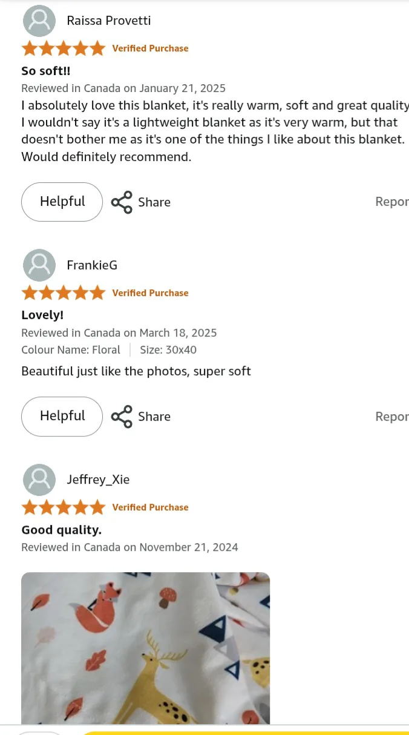Image resolution: width=409 pixels, height=735 pixels.
Task: Open the 'Lovely!' review title
Action: (42, 315)
